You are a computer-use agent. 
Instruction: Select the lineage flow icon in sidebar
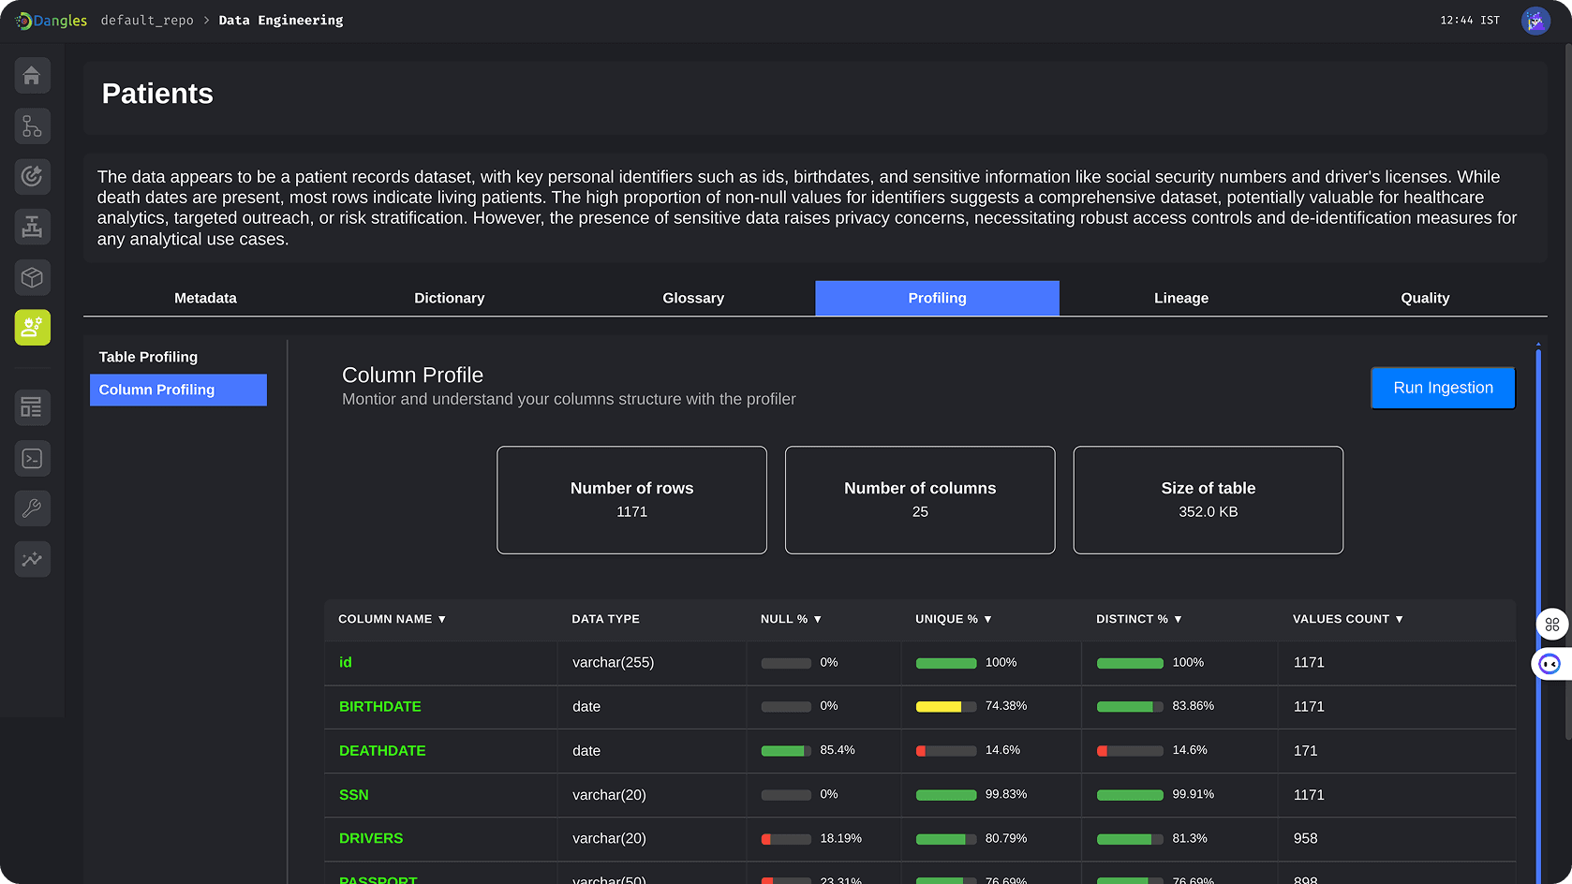click(32, 126)
